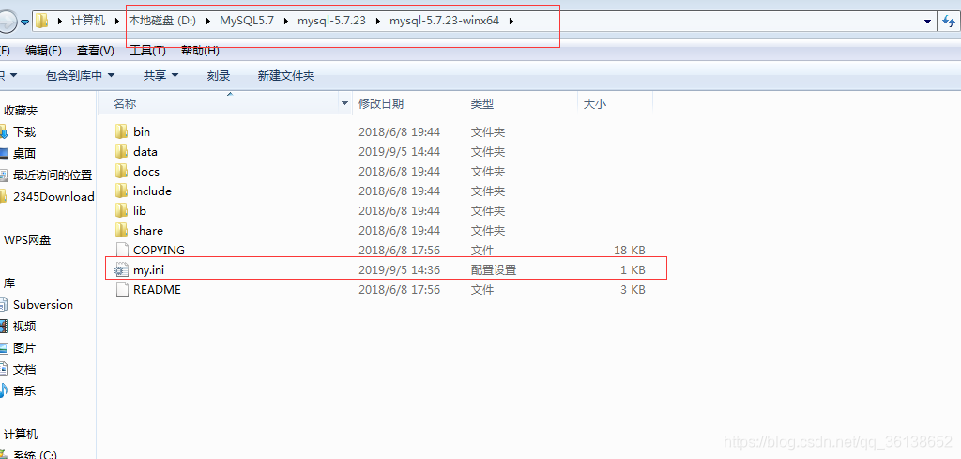
Task: Open the Subversion library
Action: coord(43,304)
